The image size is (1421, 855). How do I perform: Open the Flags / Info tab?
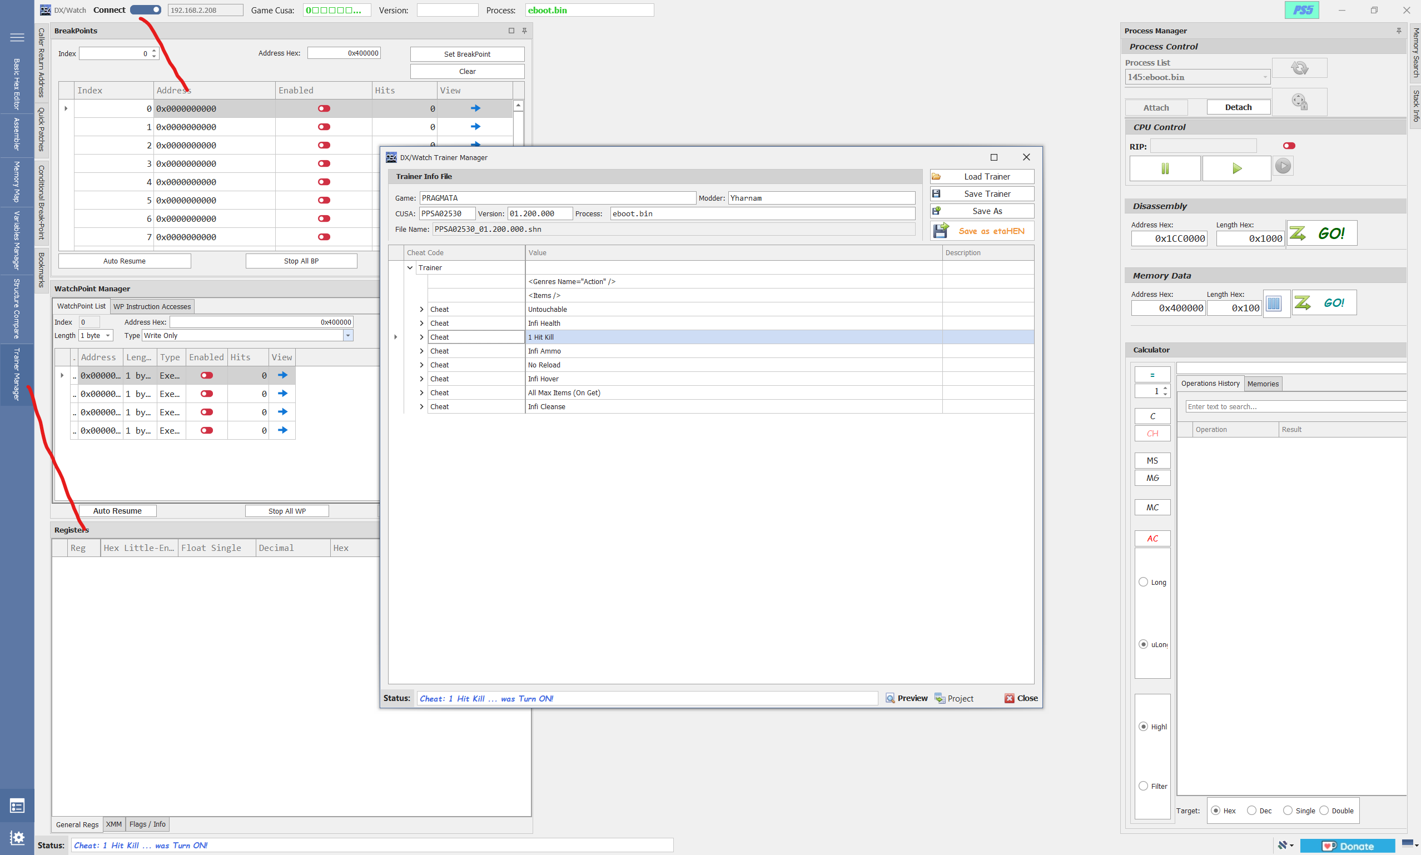tap(147, 824)
